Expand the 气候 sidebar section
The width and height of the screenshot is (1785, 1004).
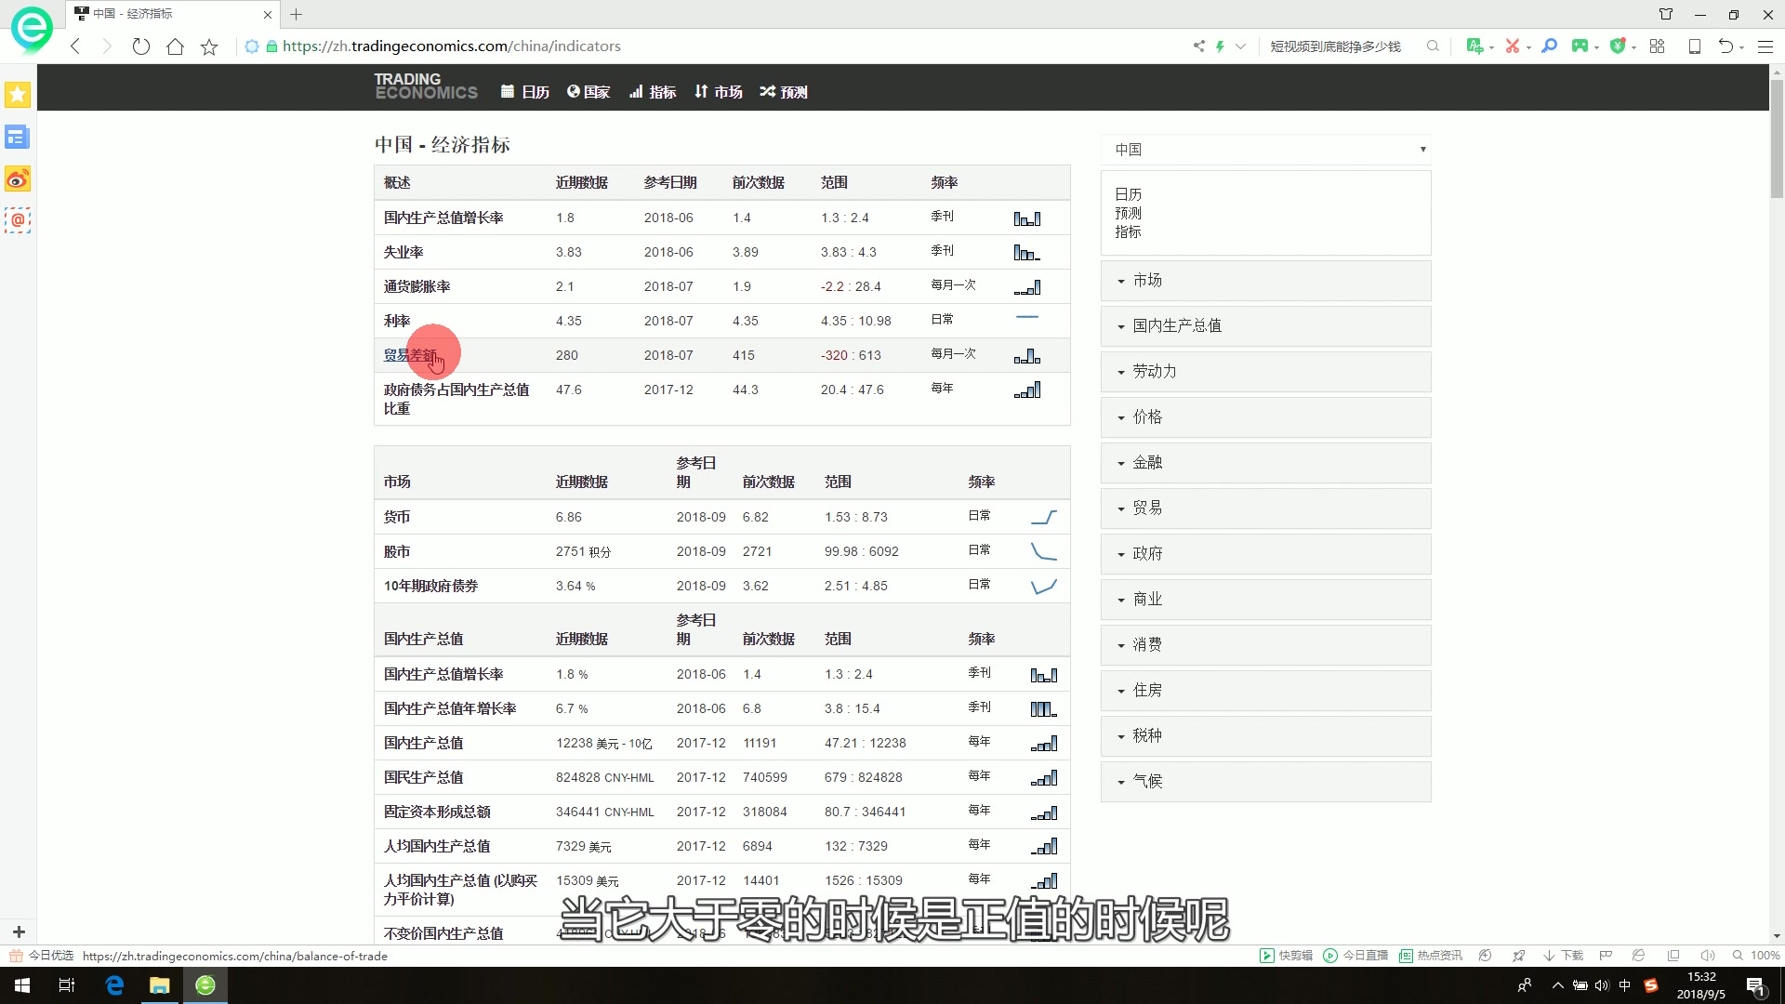(x=1266, y=782)
